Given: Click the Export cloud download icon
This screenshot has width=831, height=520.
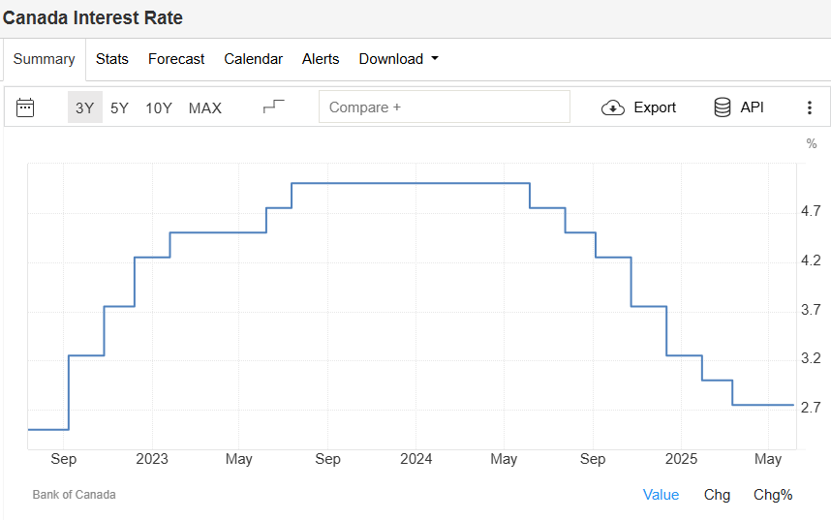Looking at the screenshot, I should coord(613,107).
